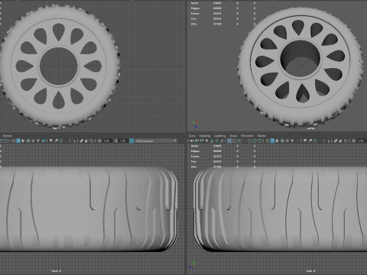Image resolution: width=367 pixels, height=275 pixels.
Task: Toggle film gate in side view toolbar
Action: [235, 141]
